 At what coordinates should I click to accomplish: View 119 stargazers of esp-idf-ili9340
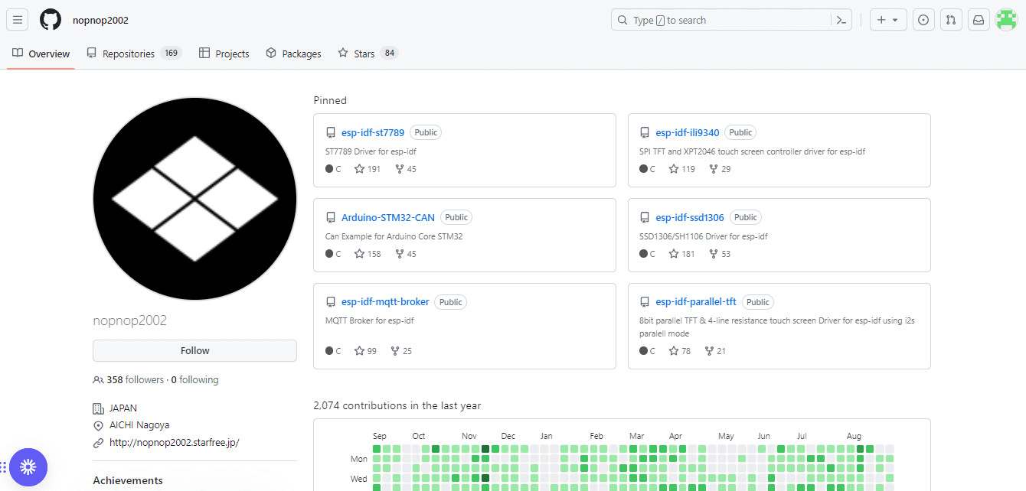(x=682, y=169)
